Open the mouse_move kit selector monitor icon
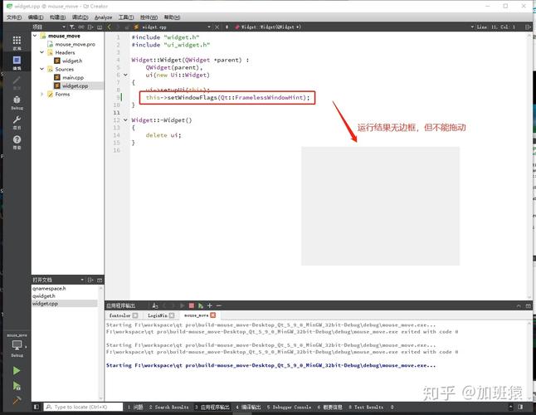536x415 pixels. click(x=17, y=345)
